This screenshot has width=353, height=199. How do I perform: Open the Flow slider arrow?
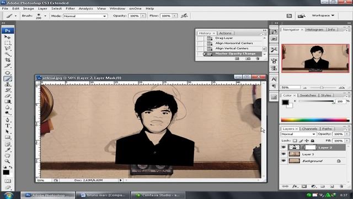click(x=174, y=16)
